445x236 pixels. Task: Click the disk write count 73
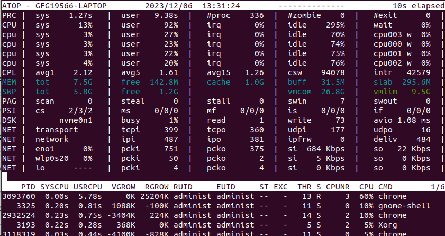point(340,120)
